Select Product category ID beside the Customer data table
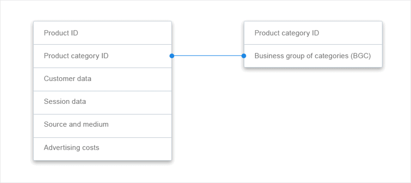The image size is (411, 183). pyautogui.click(x=102, y=56)
